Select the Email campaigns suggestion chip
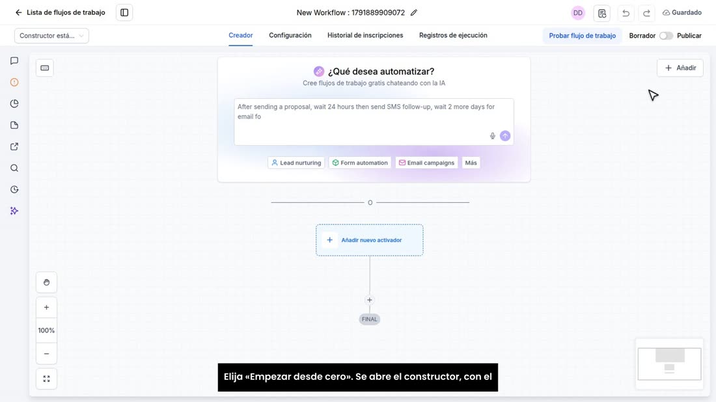This screenshot has height=402, width=716. click(426, 163)
